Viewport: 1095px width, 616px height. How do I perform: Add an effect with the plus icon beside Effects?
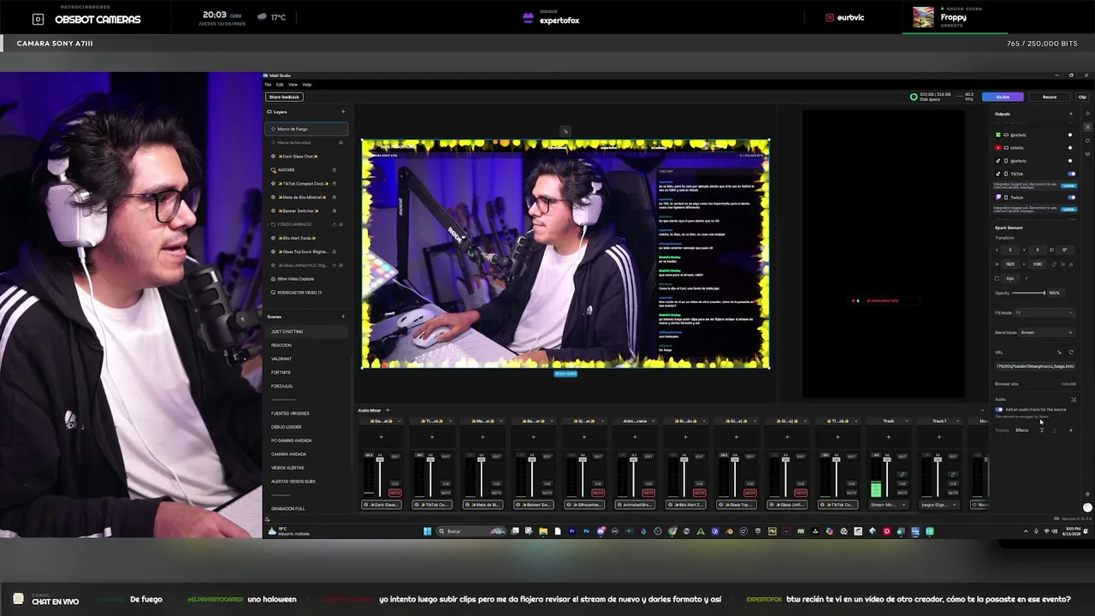coord(1071,430)
